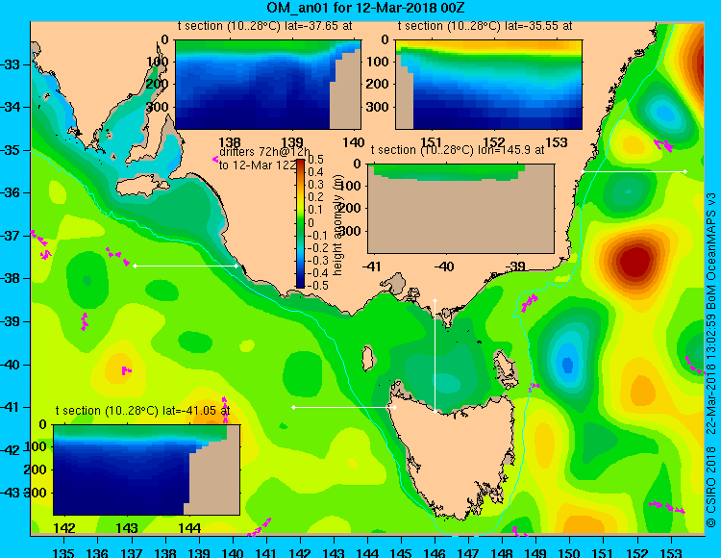This screenshot has width=721, height=558.
Task: Select the 't section (10..28°C) lat=-37.65 at' caption
Action: click(x=265, y=26)
